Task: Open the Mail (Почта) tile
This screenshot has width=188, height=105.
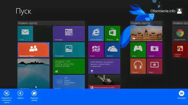Action: [25, 33]
